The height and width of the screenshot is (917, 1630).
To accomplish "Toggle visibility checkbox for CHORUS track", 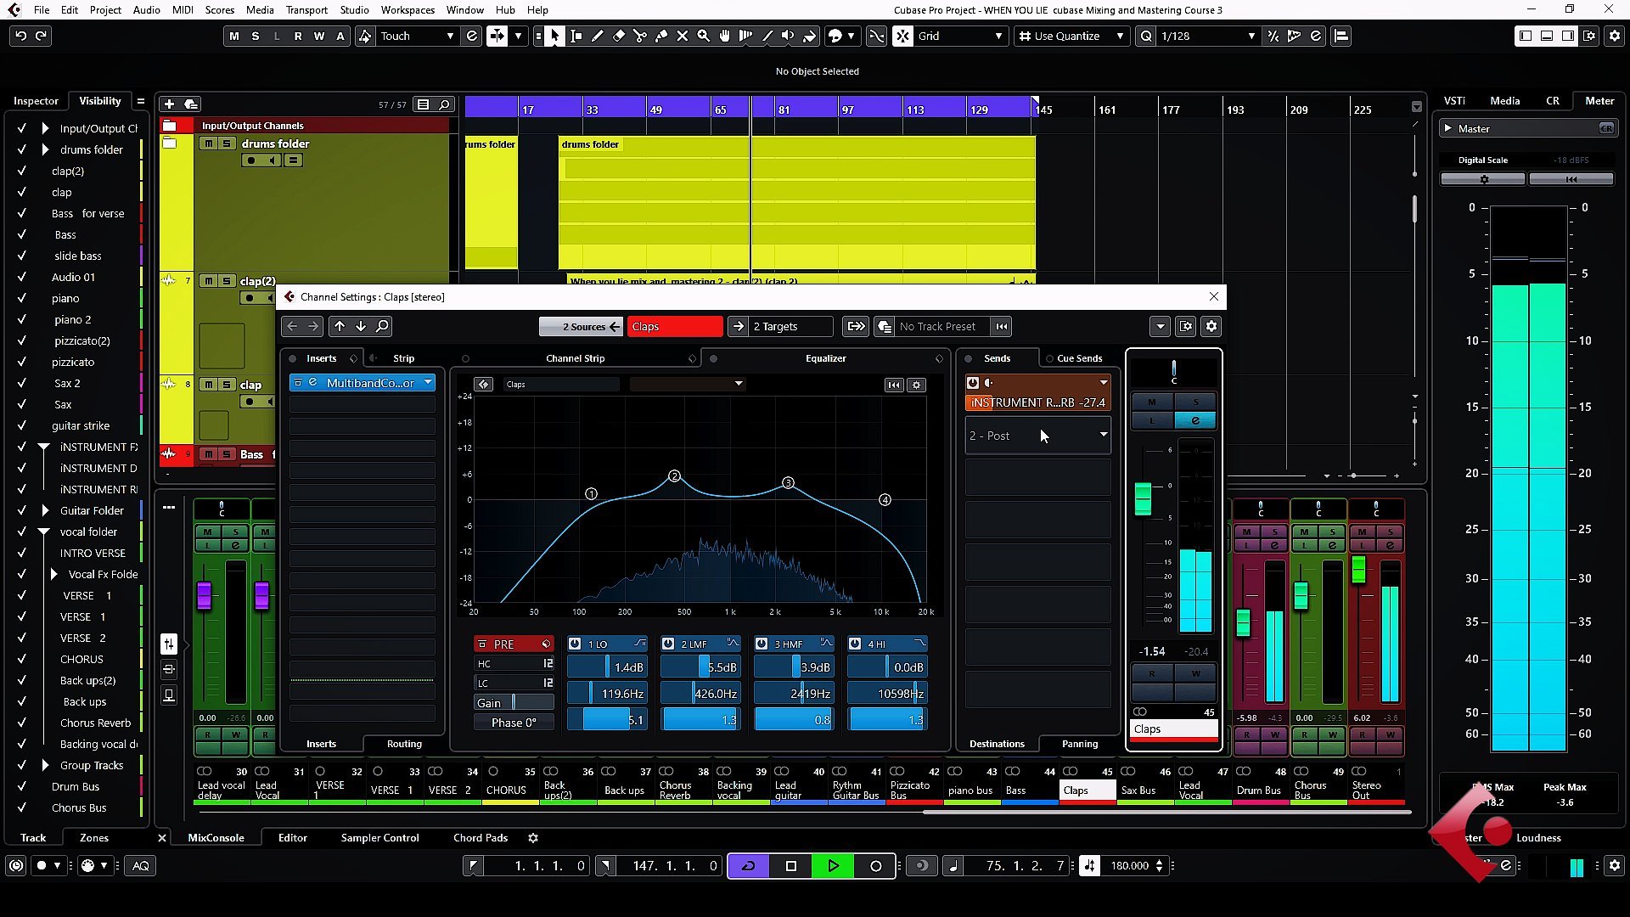I will click(21, 659).
